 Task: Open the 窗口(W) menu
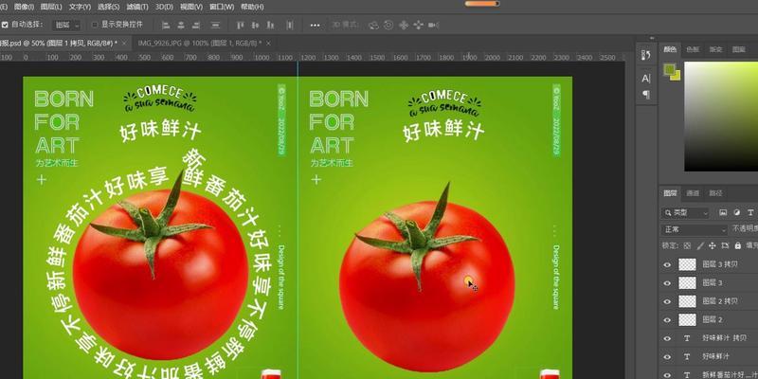[222, 7]
